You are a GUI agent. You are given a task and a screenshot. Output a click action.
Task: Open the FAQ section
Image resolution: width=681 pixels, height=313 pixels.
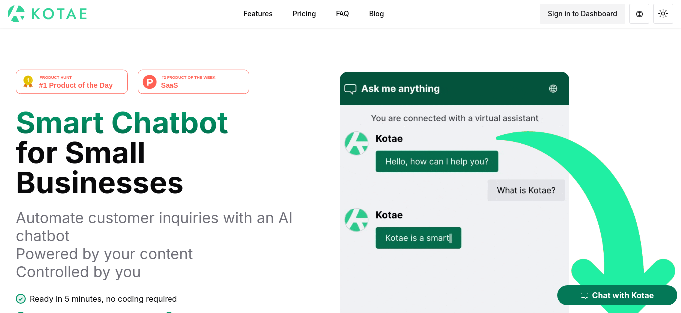point(342,14)
